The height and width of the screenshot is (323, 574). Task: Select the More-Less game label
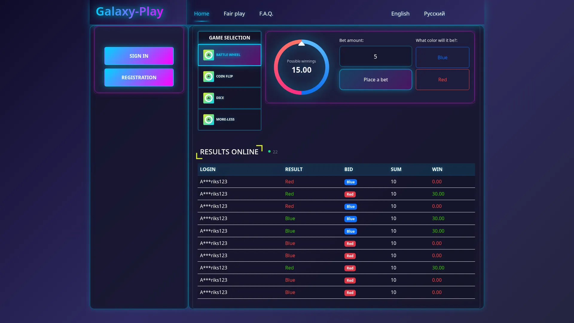[225, 119]
